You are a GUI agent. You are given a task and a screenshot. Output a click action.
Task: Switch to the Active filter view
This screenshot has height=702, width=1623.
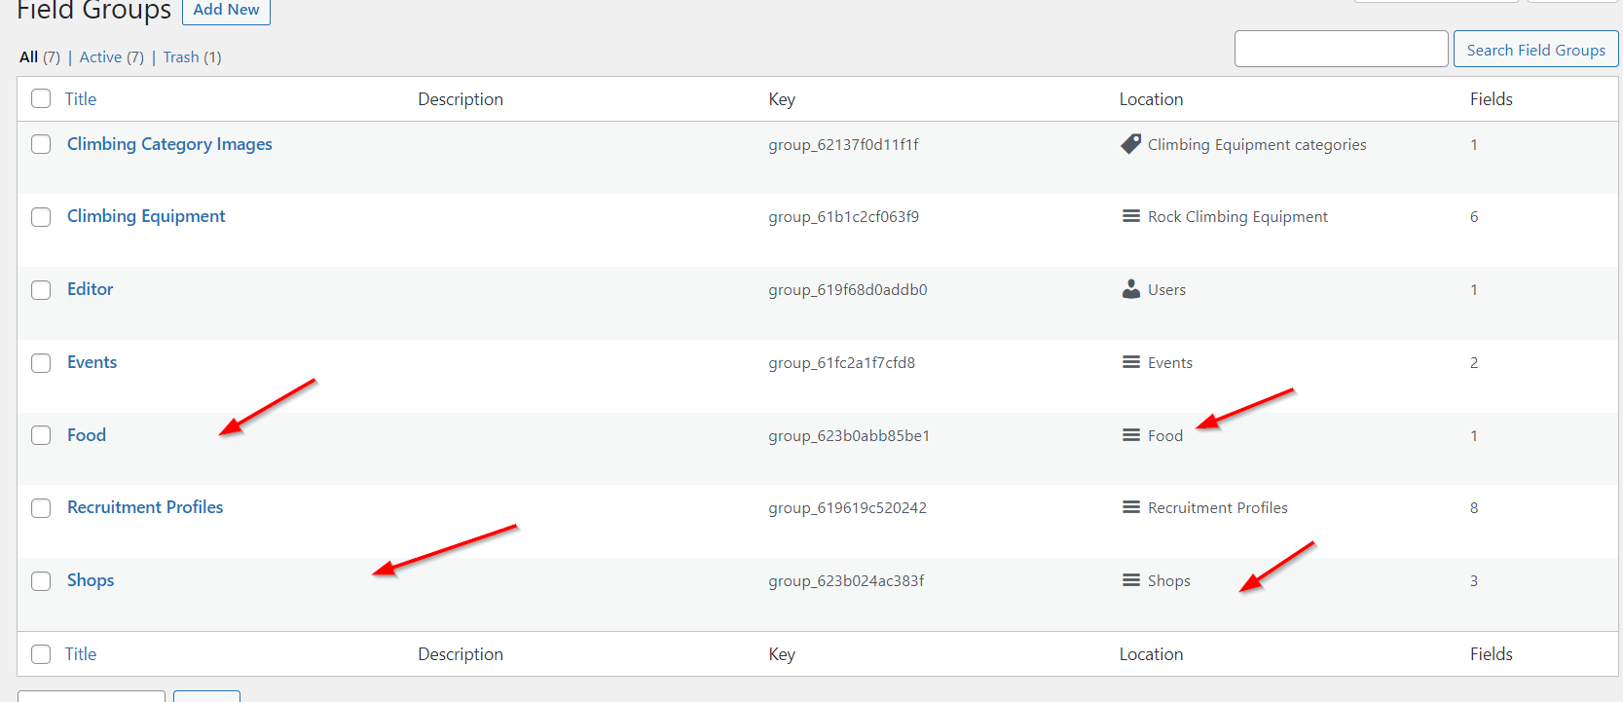[x=100, y=57]
